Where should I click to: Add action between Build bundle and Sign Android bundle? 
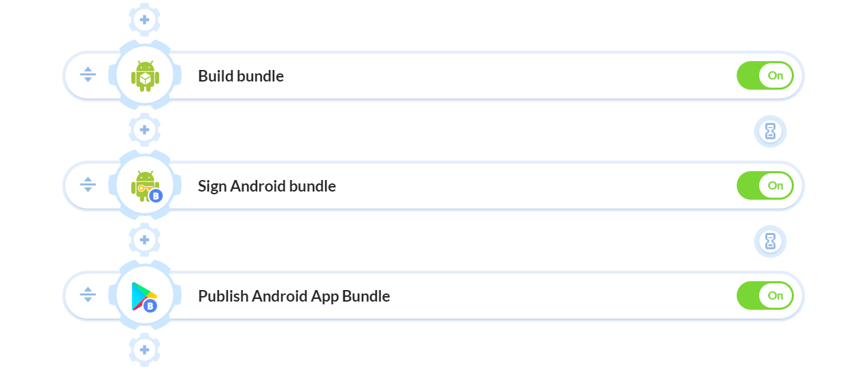(145, 130)
